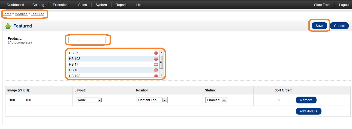Save the Featured module settings

[319, 26]
